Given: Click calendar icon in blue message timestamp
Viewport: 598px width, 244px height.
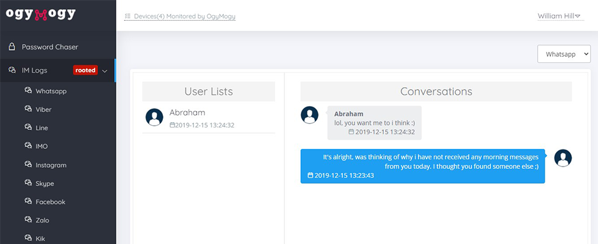Looking at the screenshot, I should [x=311, y=176].
